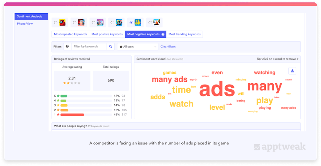Open the Sentiment Analysis sidebar section
Viewport: 321px width, 166px height.
31,17
